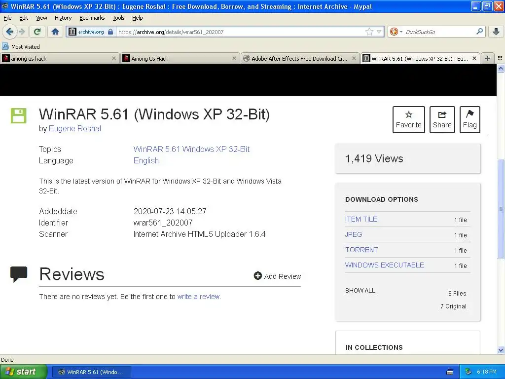505x379 pixels.
Task: Open the Most Visited bookmarks folder
Action: click(21, 47)
